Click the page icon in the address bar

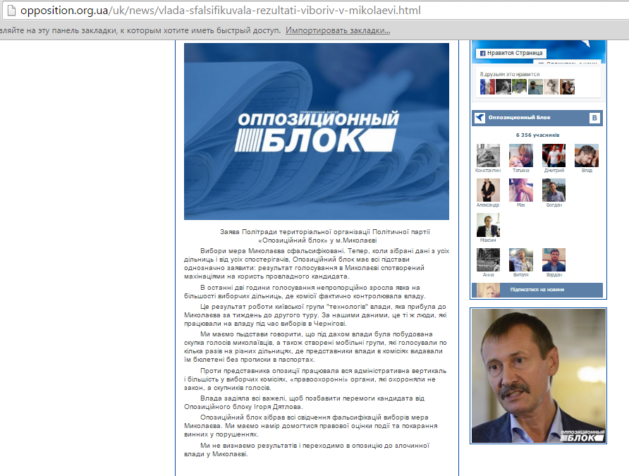pos(9,11)
